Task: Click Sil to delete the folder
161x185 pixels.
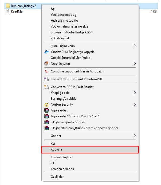Action: click(x=52, y=163)
